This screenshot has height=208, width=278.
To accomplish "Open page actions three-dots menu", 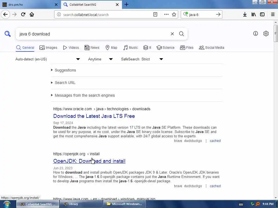I will pyautogui.click(x=166, y=15).
